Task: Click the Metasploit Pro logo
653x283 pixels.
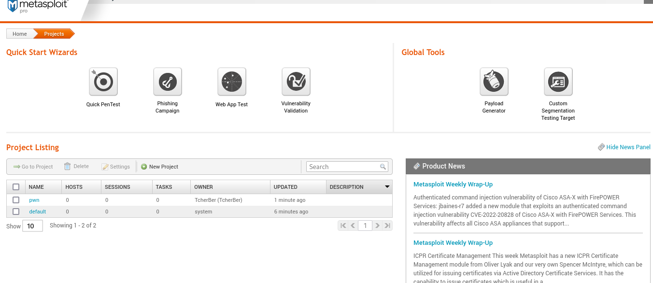Action: point(39,6)
